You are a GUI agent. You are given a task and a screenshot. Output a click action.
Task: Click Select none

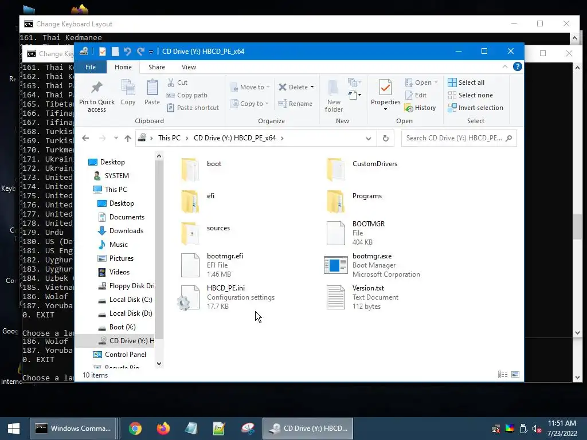[x=470, y=95]
